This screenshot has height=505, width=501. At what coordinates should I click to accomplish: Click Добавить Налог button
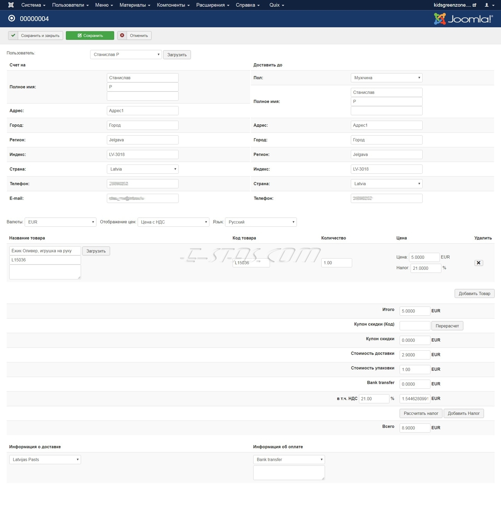pos(463,413)
